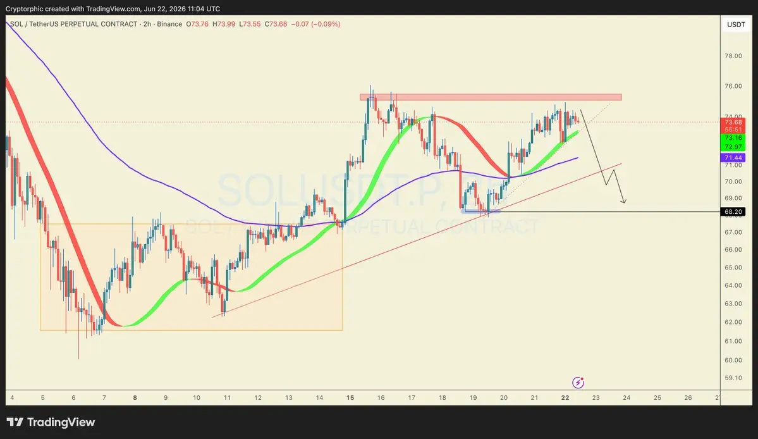Click the close value C73.68 in header
The width and height of the screenshot is (758, 439).
point(276,23)
